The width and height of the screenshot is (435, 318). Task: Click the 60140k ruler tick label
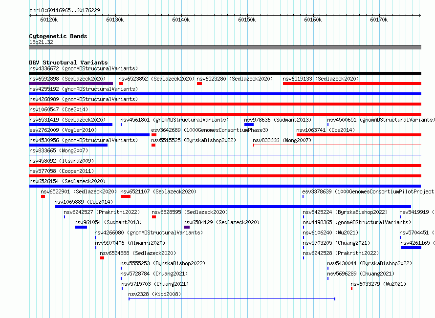pos(181,20)
